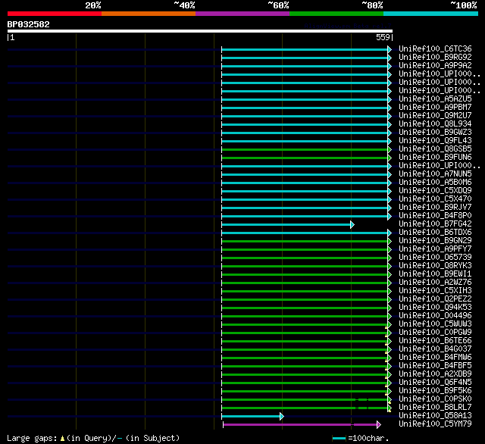This screenshot has height=444, width=485.
Task: Click the orange ~40% identity legend segment
Action: pos(149,14)
